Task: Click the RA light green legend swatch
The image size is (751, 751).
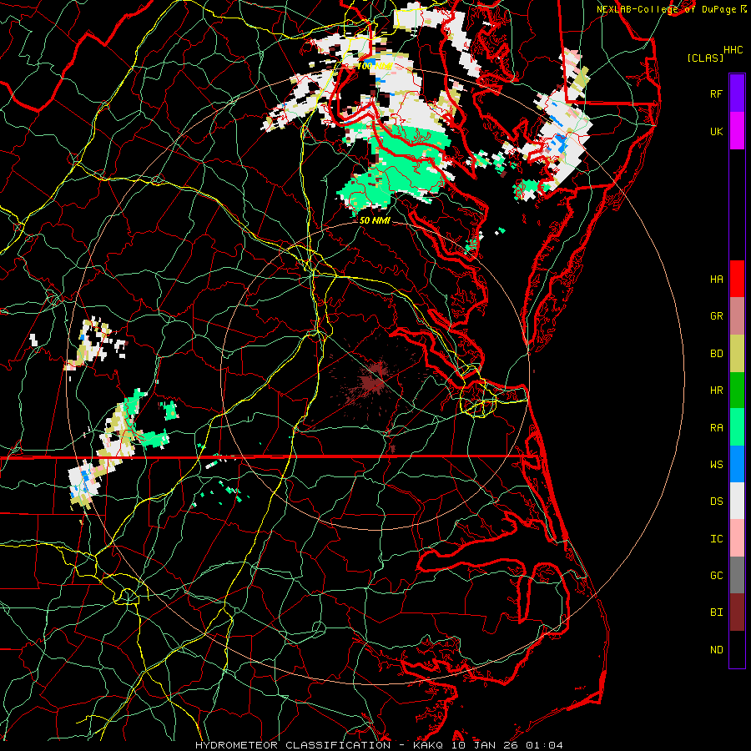Action: pyautogui.click(x=737, y=427)
